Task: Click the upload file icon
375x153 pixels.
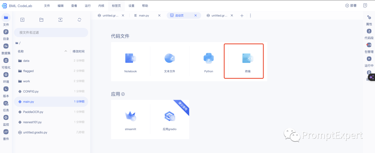Action: pyautogui.click(x=60, y=20)
